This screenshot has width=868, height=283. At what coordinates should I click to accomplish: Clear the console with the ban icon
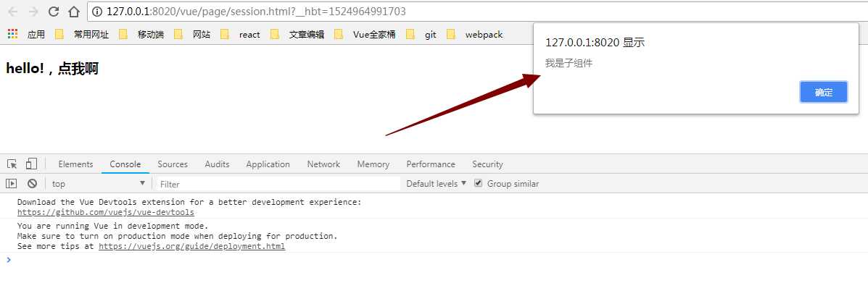32,184
